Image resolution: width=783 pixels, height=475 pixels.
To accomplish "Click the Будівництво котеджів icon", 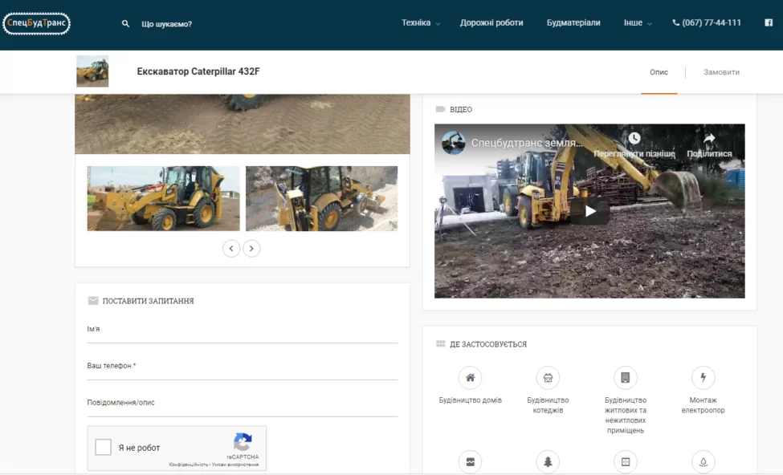I will [548, 378].
